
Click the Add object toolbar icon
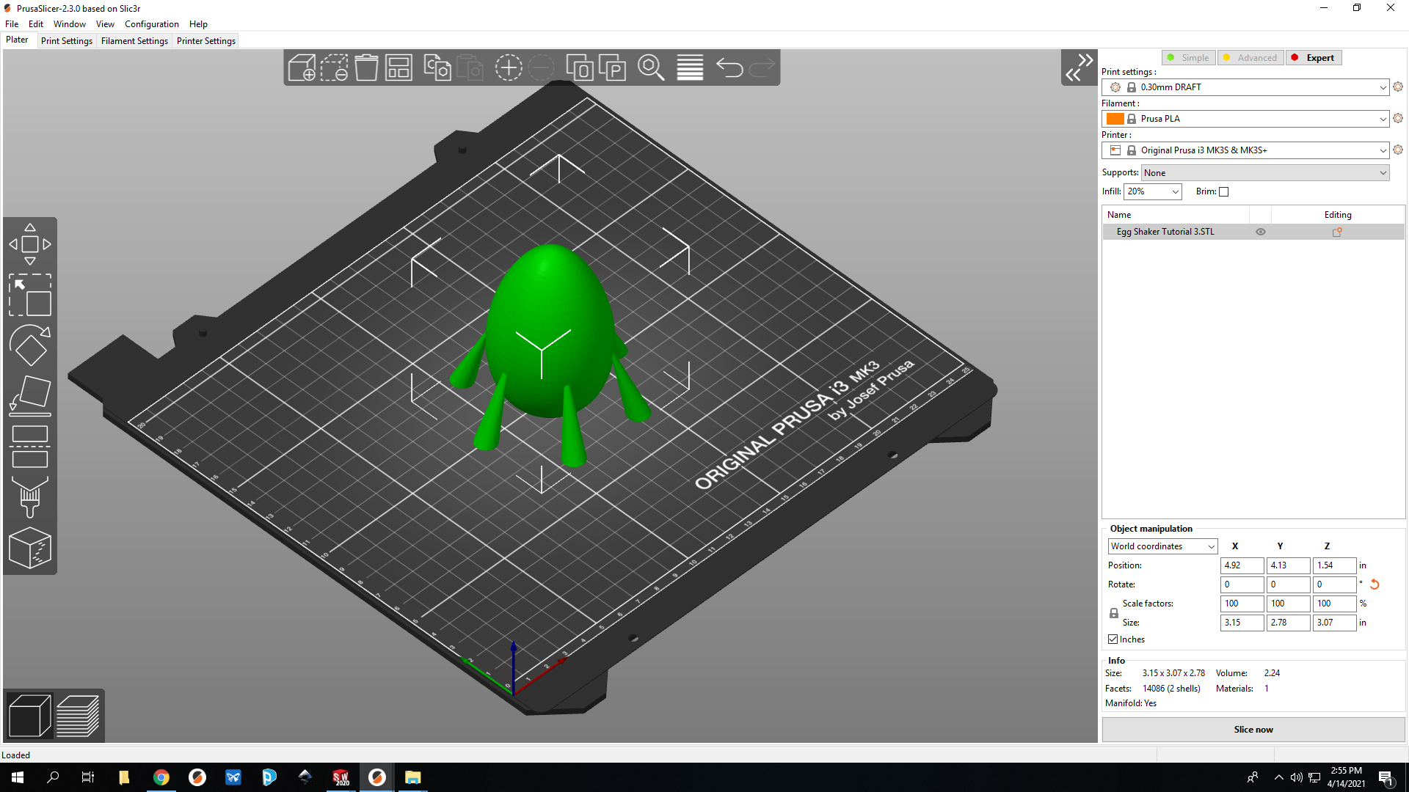click(302, 67)
